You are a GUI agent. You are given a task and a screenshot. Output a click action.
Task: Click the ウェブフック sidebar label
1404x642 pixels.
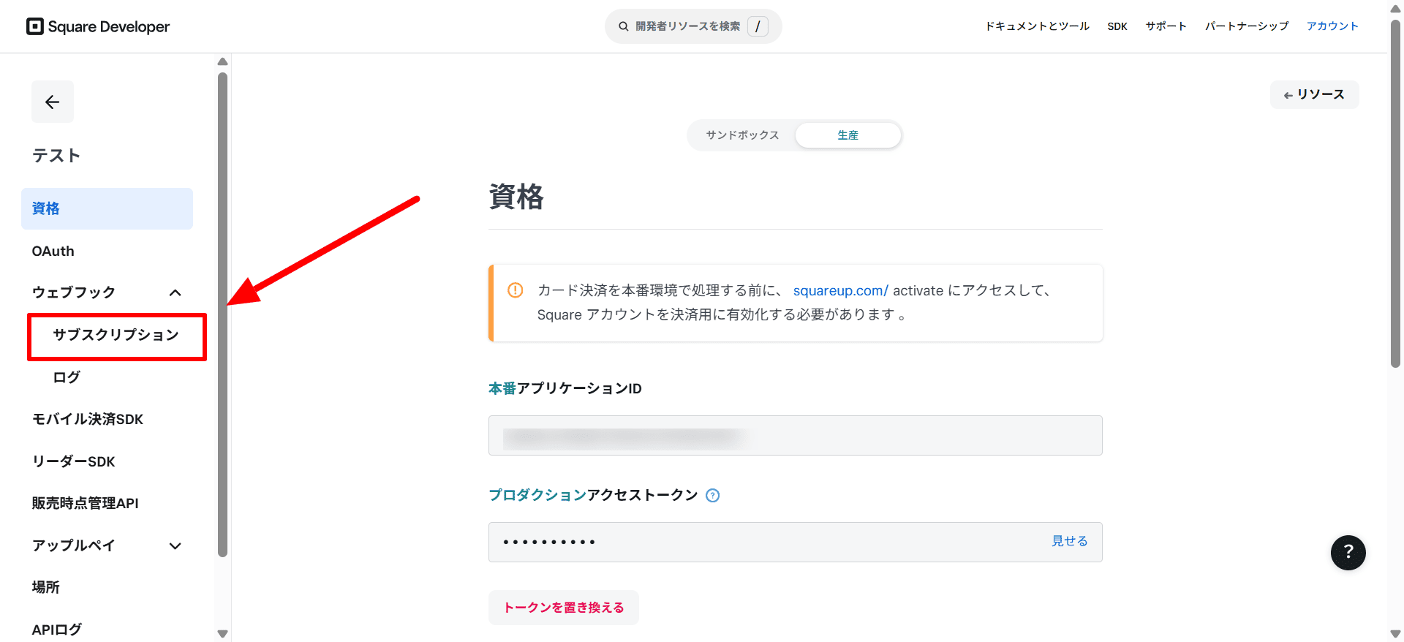pos(74,292)
